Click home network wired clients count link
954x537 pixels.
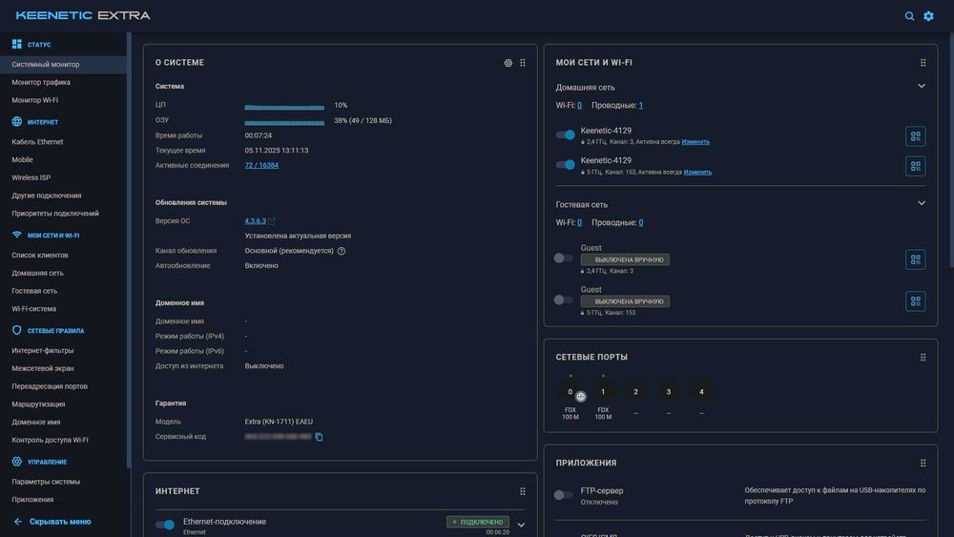641,105
